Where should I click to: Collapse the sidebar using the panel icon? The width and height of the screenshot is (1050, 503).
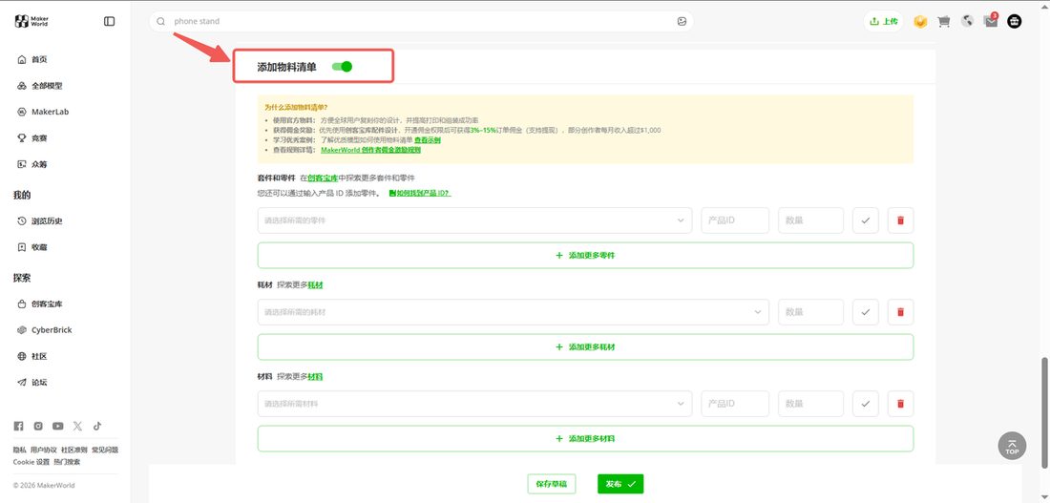tap(109, 21)
